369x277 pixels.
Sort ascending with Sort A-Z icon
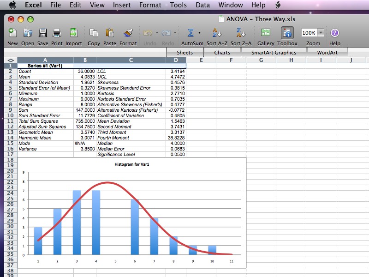(217, 33)
